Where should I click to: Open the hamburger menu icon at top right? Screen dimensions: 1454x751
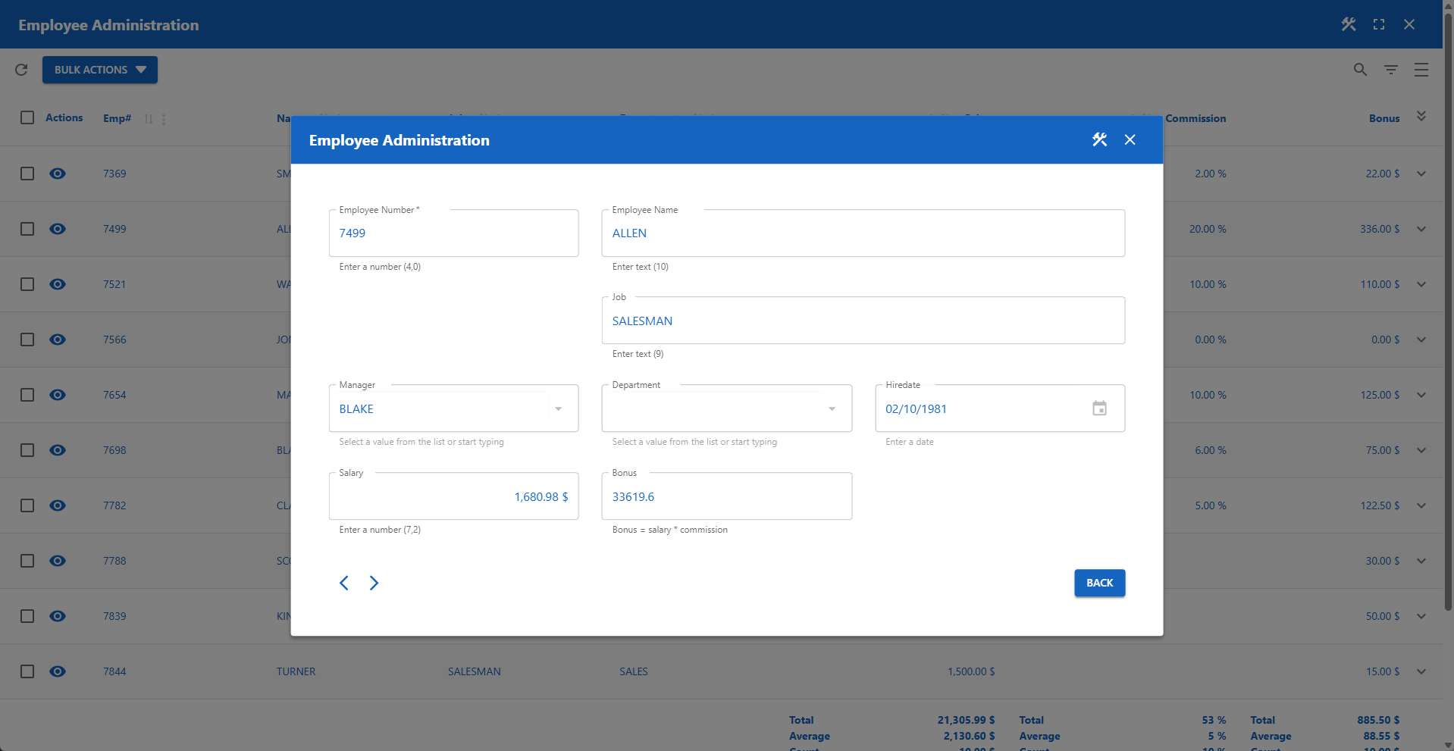click(x=1421, y=70)
